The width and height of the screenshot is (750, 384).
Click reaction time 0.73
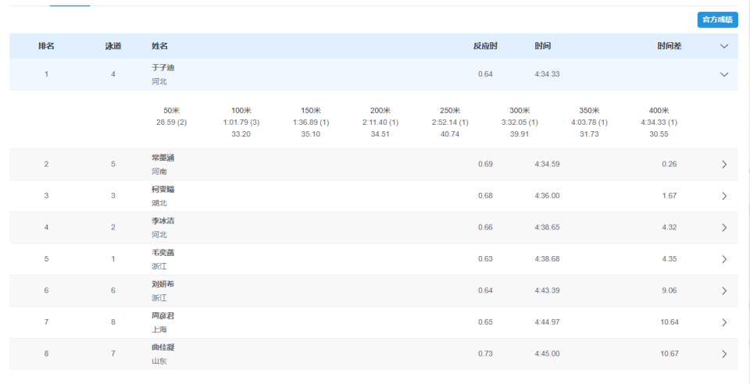click(485, 354)
